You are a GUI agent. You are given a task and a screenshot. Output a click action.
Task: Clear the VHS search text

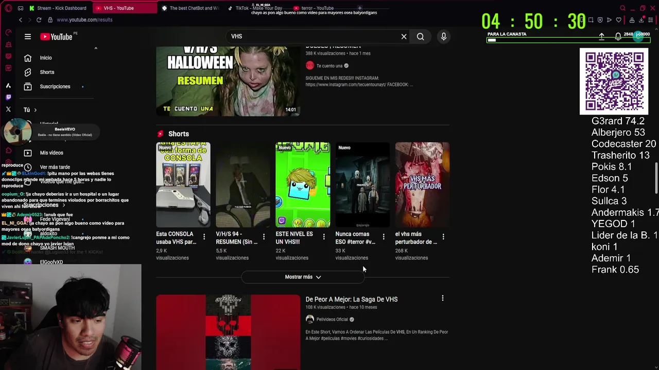point(404,36)
